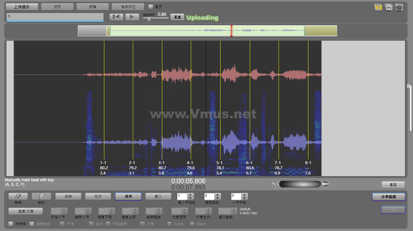Click the file name field containing 3

[x=55, y=16]
